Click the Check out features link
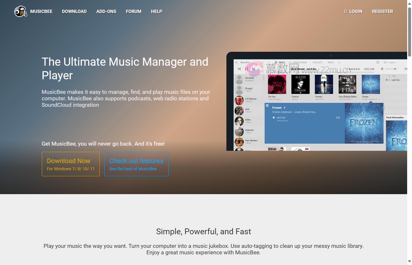Screen dimensions: 412x265 tap(136, 163)
